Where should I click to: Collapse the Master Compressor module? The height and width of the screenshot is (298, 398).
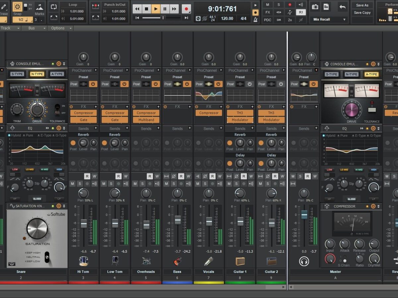tap(378, 206)
